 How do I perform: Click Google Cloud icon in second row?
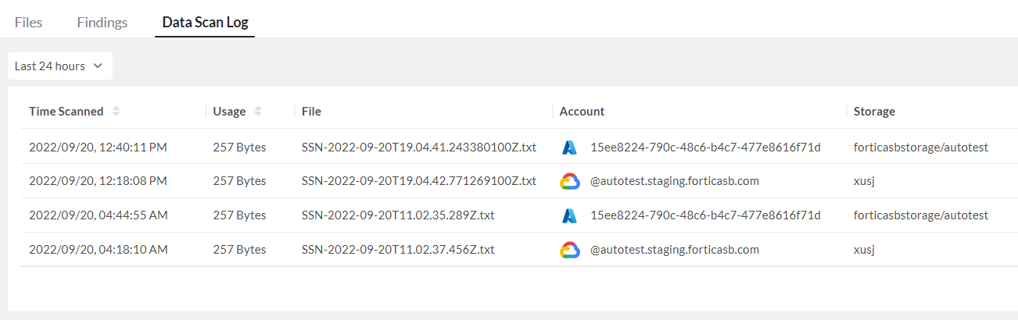[569, 181]
